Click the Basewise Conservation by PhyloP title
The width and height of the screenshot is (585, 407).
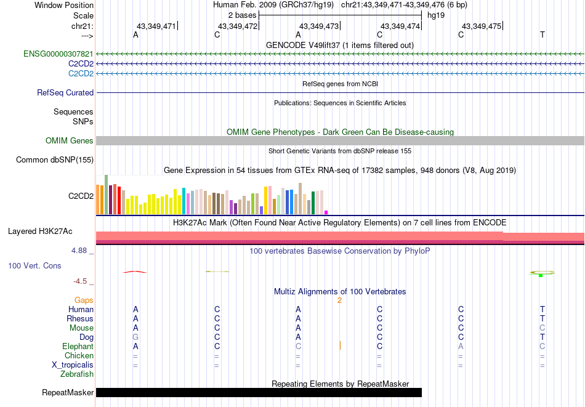pos(340,251)
